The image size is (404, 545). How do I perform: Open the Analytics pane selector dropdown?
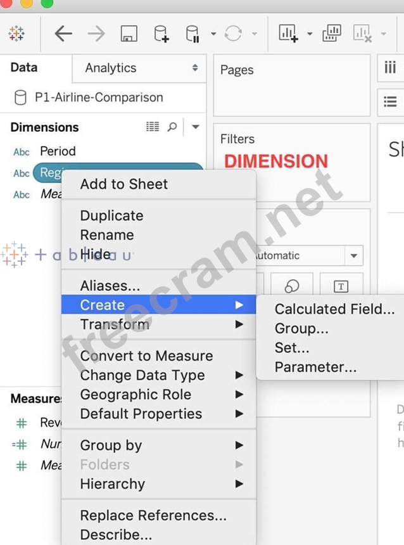click(x=194, y=68)
